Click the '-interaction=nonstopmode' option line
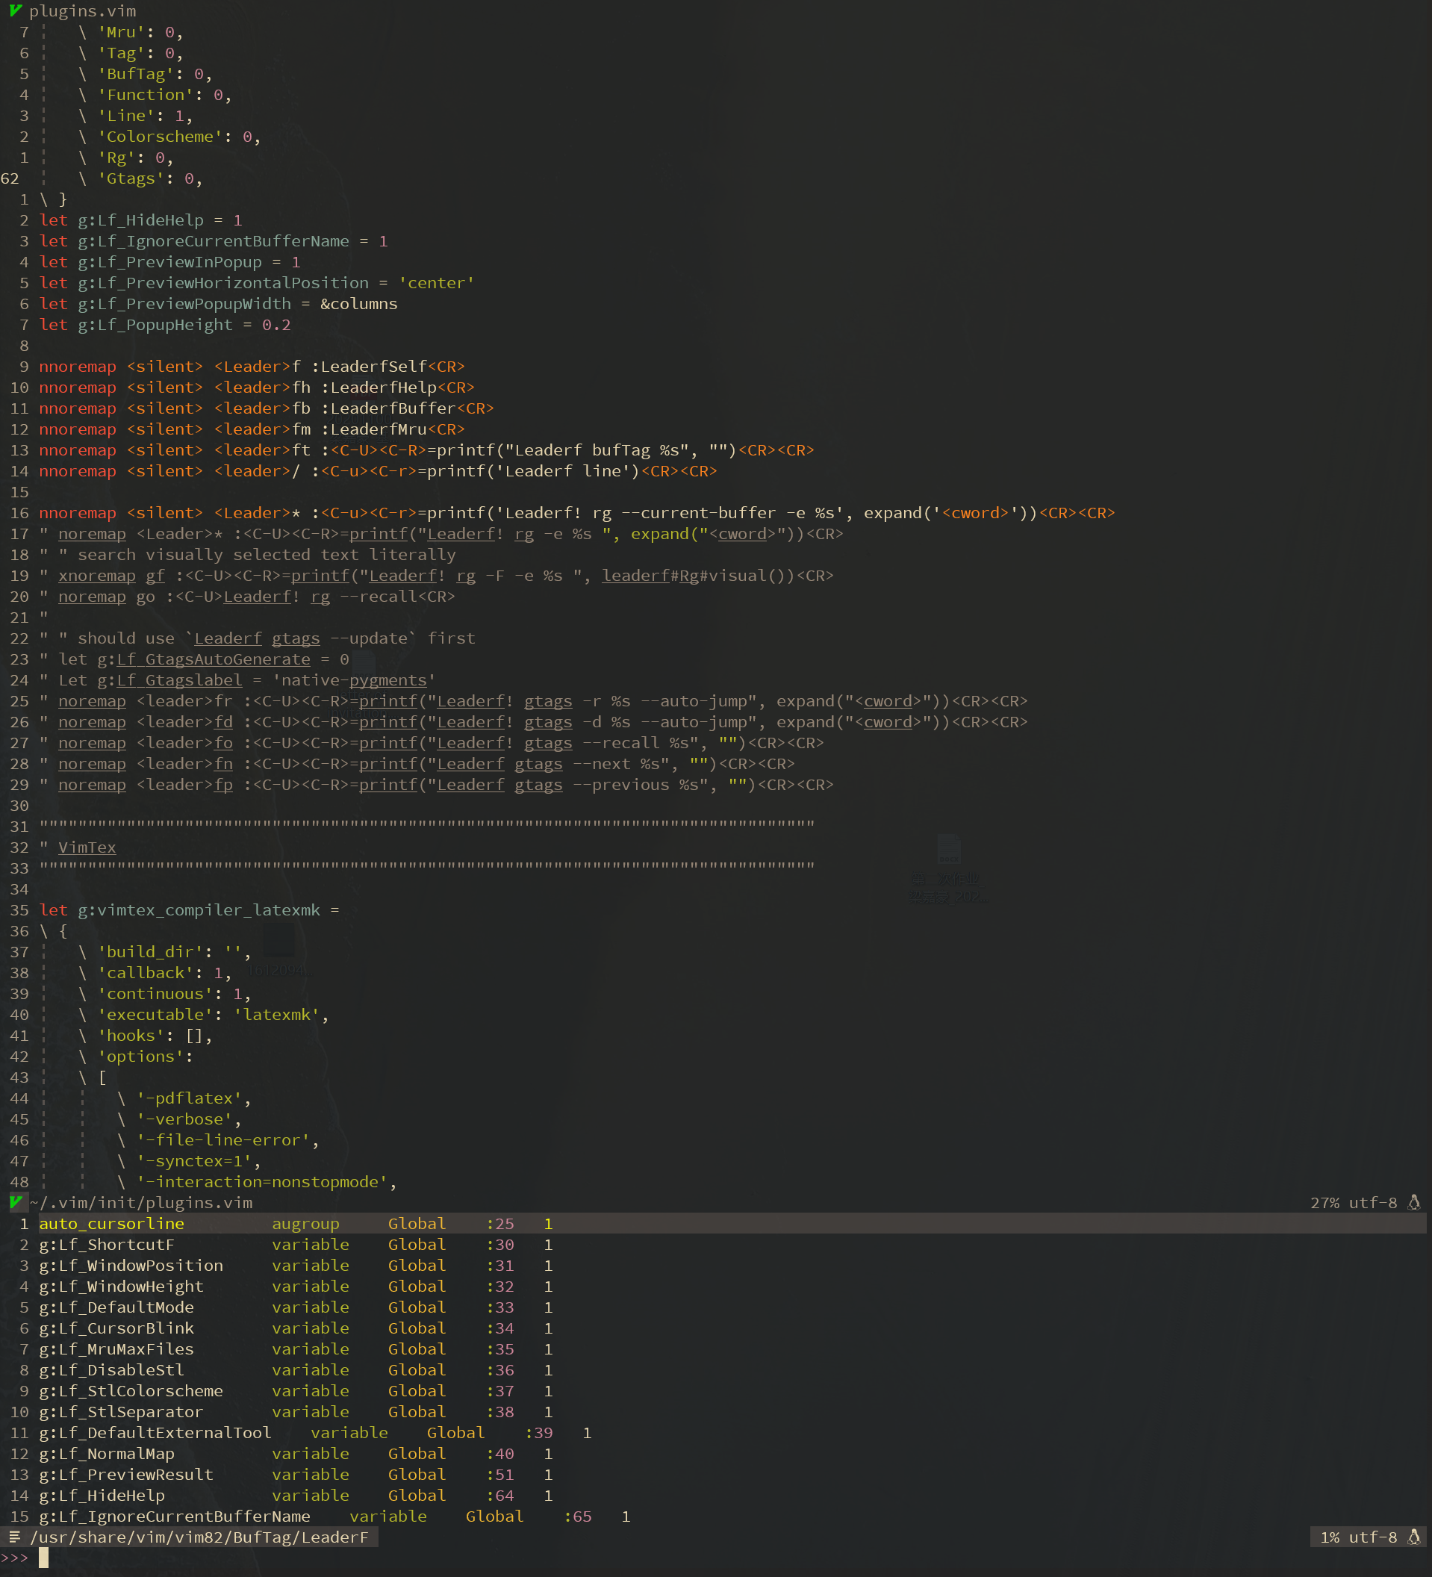The height and width of the screenshot is (1577, 1432). 258,1182
